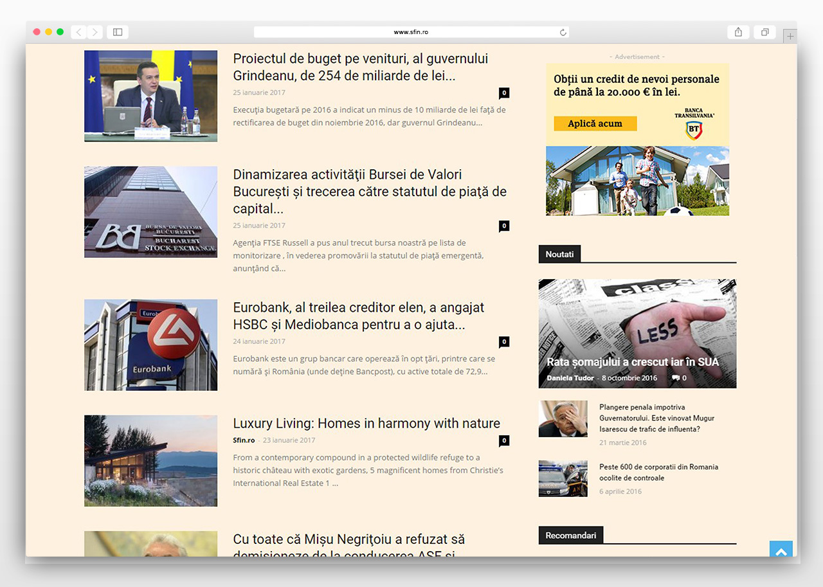Click date 21 martie 2016 in sidebar
823x587 pixels.
[623, 442]
